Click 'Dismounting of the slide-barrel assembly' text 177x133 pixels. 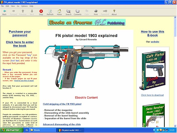coord(67,113)
